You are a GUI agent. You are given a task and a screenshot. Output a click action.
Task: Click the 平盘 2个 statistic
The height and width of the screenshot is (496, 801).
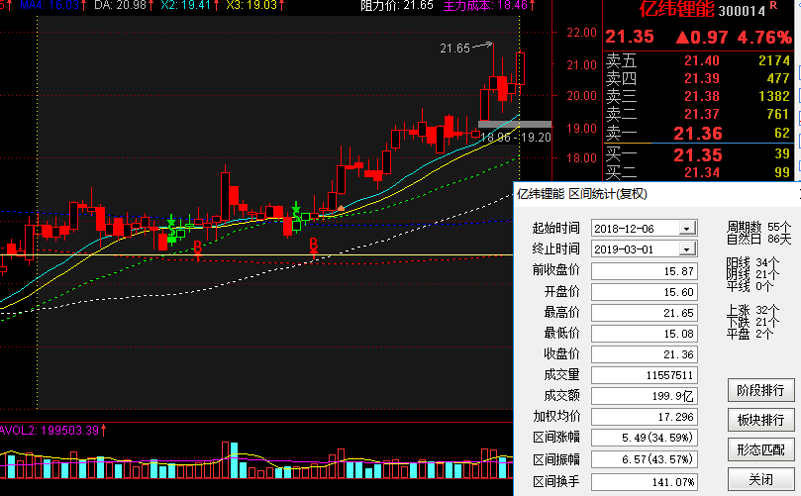click(750, 334)
